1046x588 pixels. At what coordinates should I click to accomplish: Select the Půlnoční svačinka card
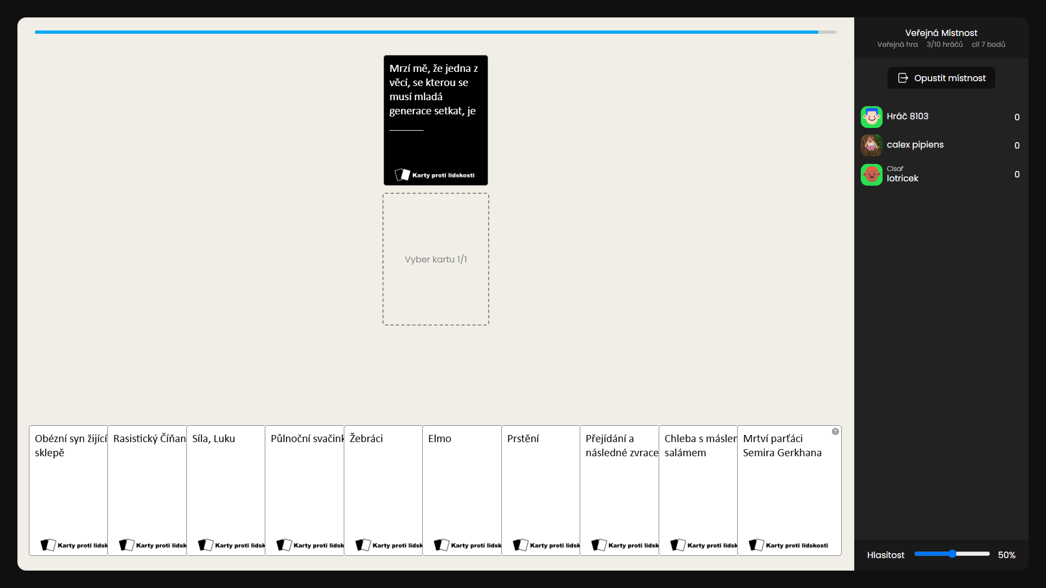pos(303,490)
